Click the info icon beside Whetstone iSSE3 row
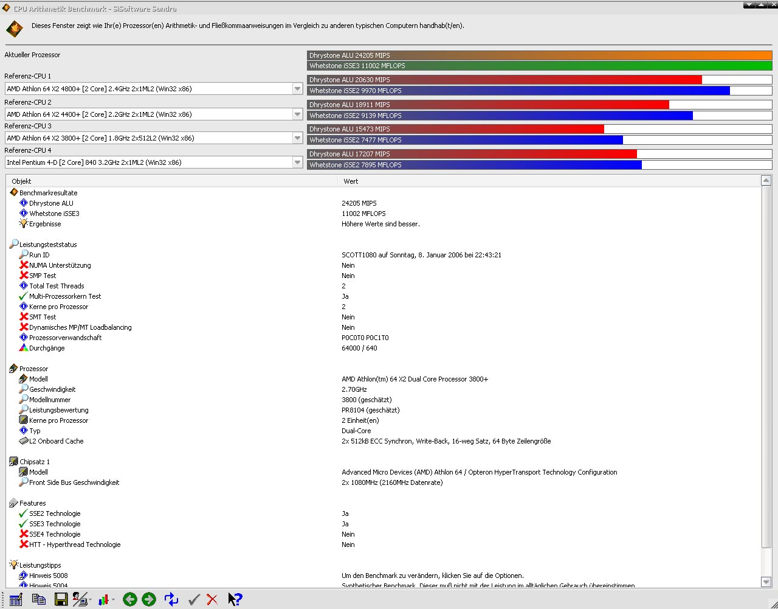This screenshot has height=609, width=778. [x=24, y=213]
